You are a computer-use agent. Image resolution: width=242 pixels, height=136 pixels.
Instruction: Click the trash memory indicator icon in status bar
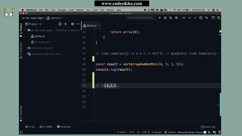click(219, 132)
